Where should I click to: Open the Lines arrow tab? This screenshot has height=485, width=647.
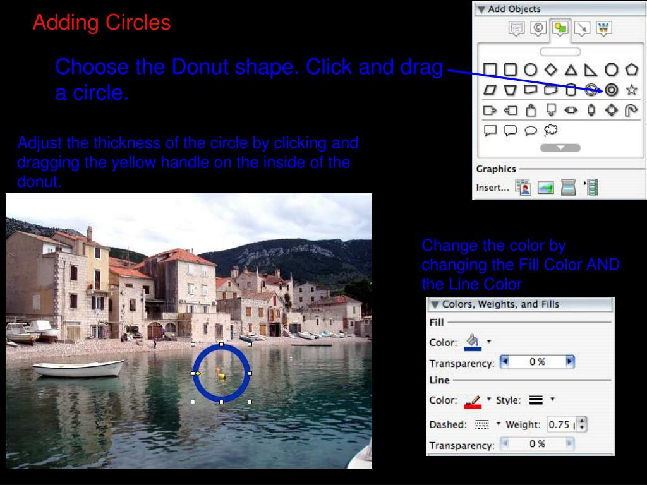click(x=582, y=28)
